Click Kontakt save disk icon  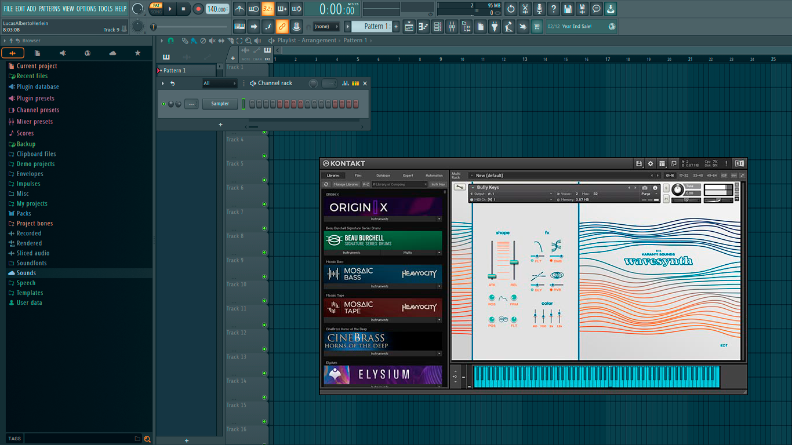639,164
